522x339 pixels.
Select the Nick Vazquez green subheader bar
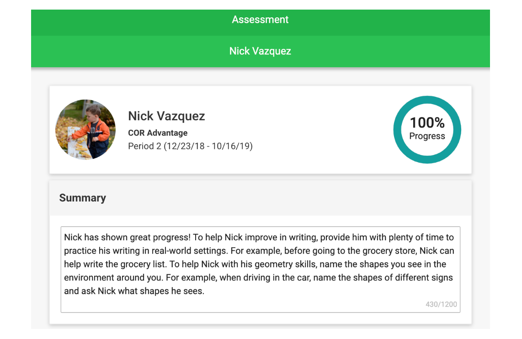click(x=260, y=51)
